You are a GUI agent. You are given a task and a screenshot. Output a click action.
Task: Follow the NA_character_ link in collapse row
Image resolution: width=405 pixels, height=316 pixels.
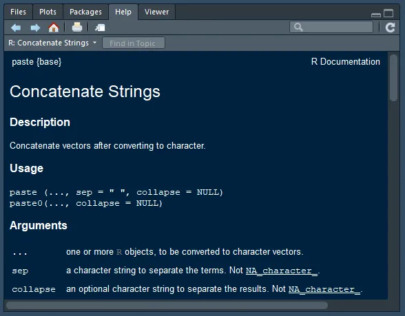point(324,289)
